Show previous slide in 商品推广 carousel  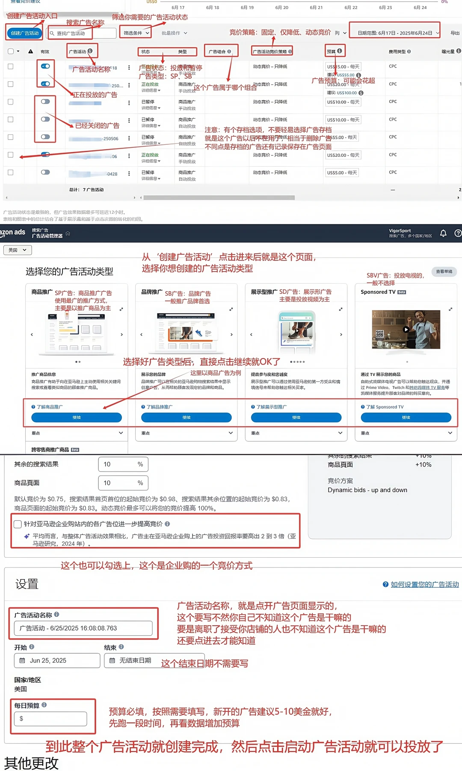[32, 335]
